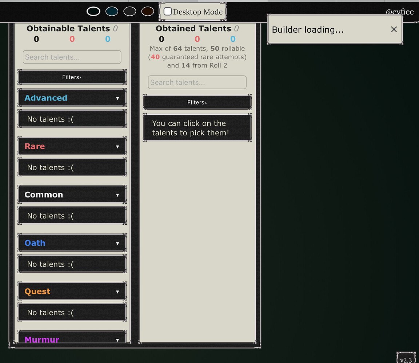Select the dark teal theme color swatch

point(112,12)
